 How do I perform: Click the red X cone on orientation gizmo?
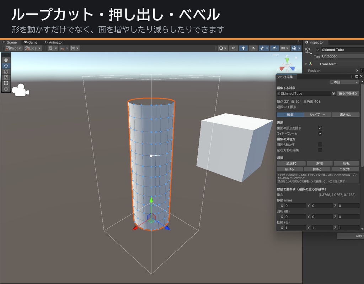click(282, 69)
